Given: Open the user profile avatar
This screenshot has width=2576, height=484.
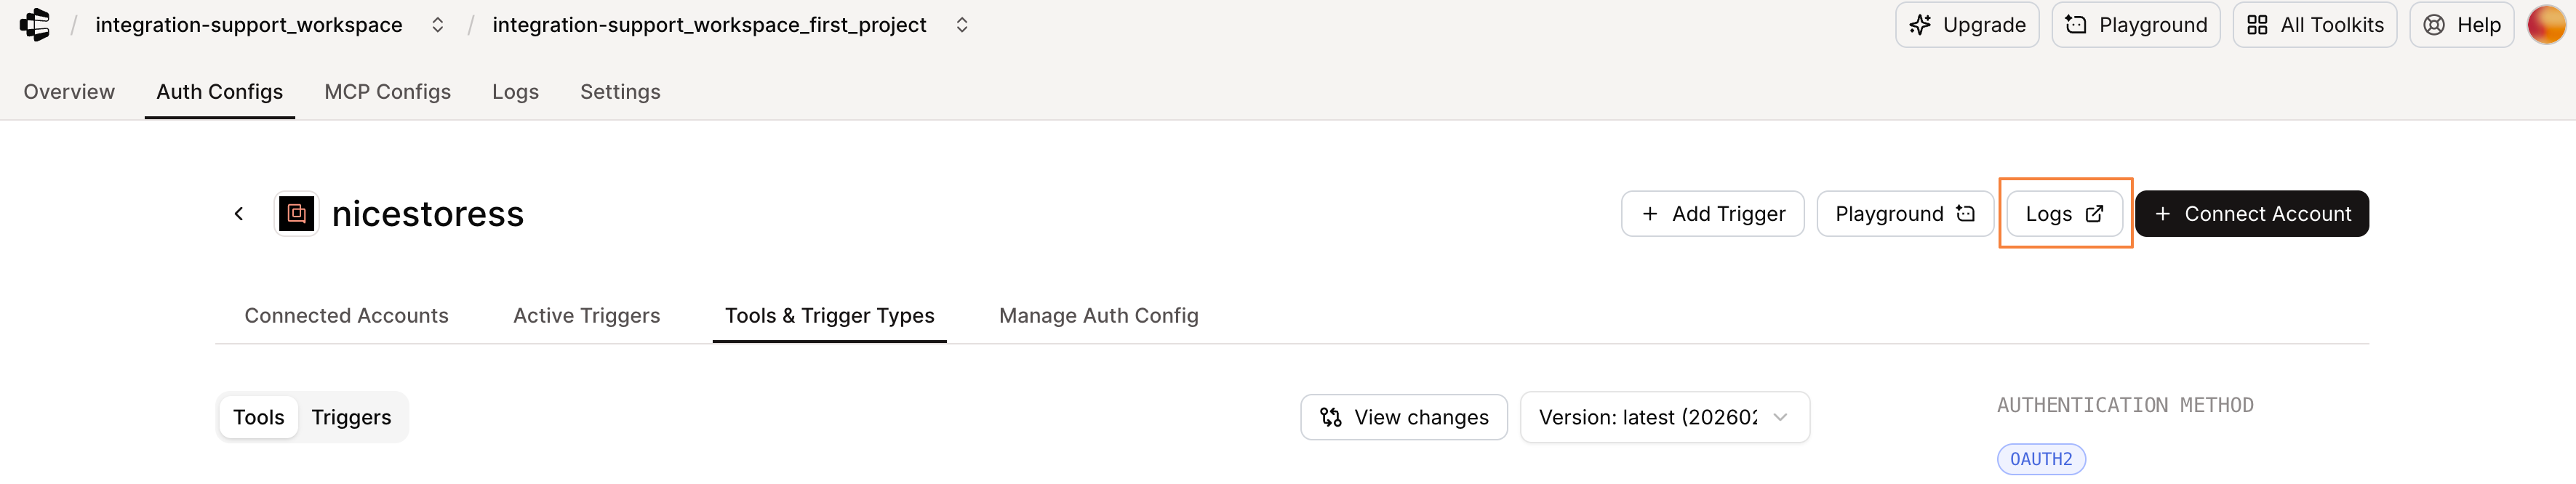Looking at the screenshot, I should 2545,25.
